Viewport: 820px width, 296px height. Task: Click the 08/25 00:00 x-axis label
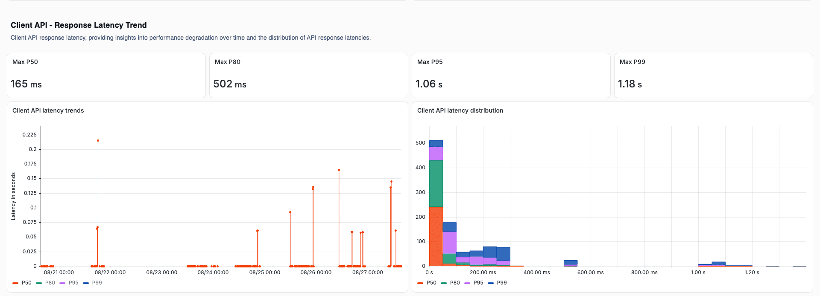[265, 273]
